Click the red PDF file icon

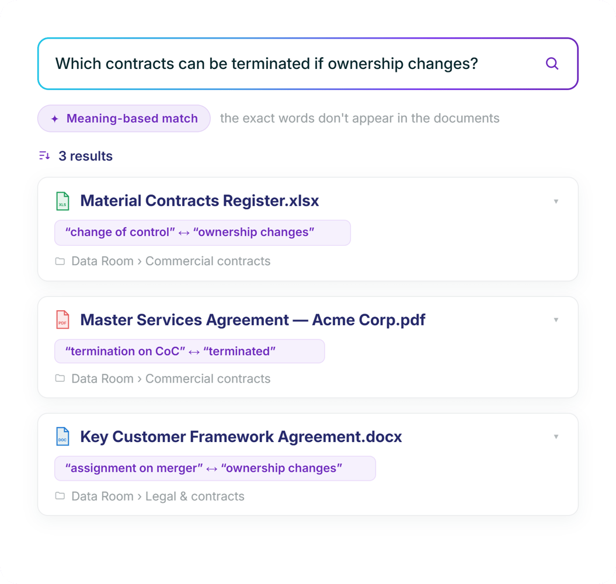tap(62, 319)
